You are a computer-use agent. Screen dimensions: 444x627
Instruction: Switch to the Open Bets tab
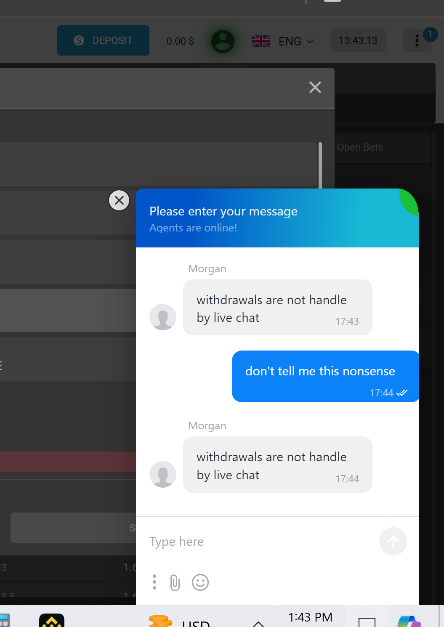click(360, 147)
